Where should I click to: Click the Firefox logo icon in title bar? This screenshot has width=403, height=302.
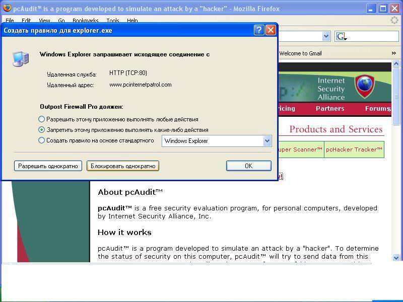point(7,8)
